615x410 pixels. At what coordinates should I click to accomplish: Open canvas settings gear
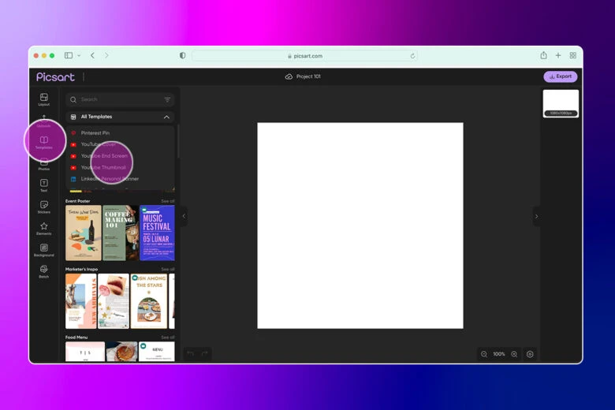point(530,354)
